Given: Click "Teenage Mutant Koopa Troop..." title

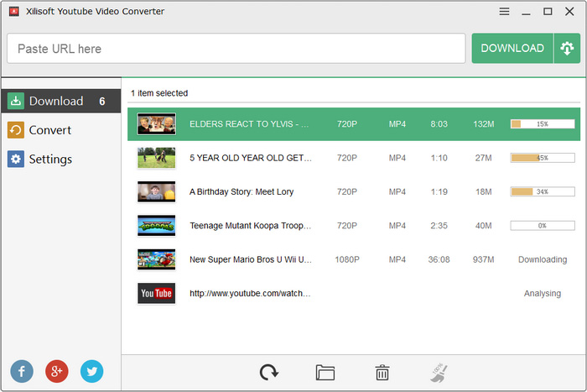Looking at the screenshot, I should (x=250, y=226).
